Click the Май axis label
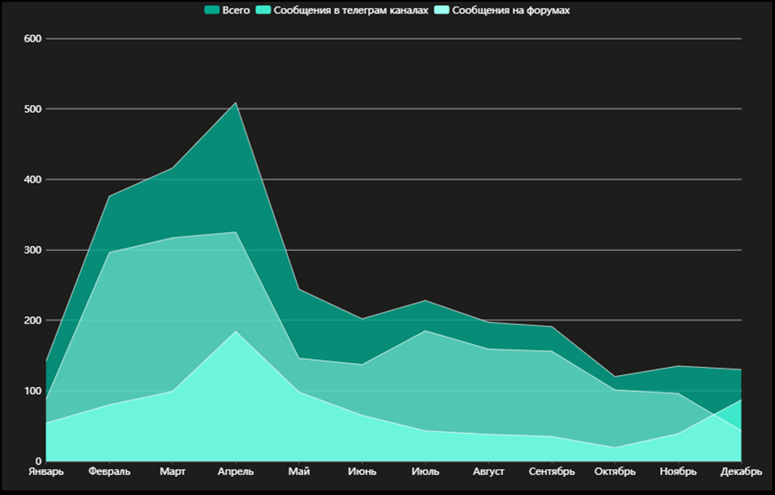 click(x=299, y=471)
